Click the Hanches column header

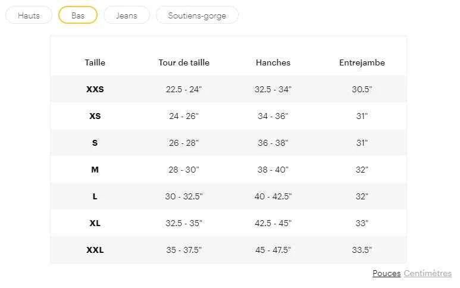click(x=273, y=62)
